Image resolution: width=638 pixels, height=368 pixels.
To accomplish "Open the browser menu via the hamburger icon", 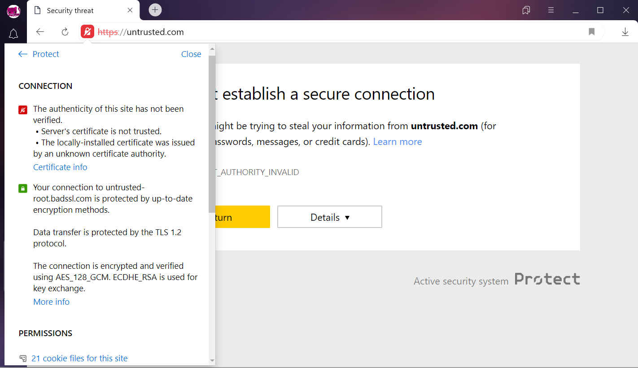I will (x=551, y=10).
